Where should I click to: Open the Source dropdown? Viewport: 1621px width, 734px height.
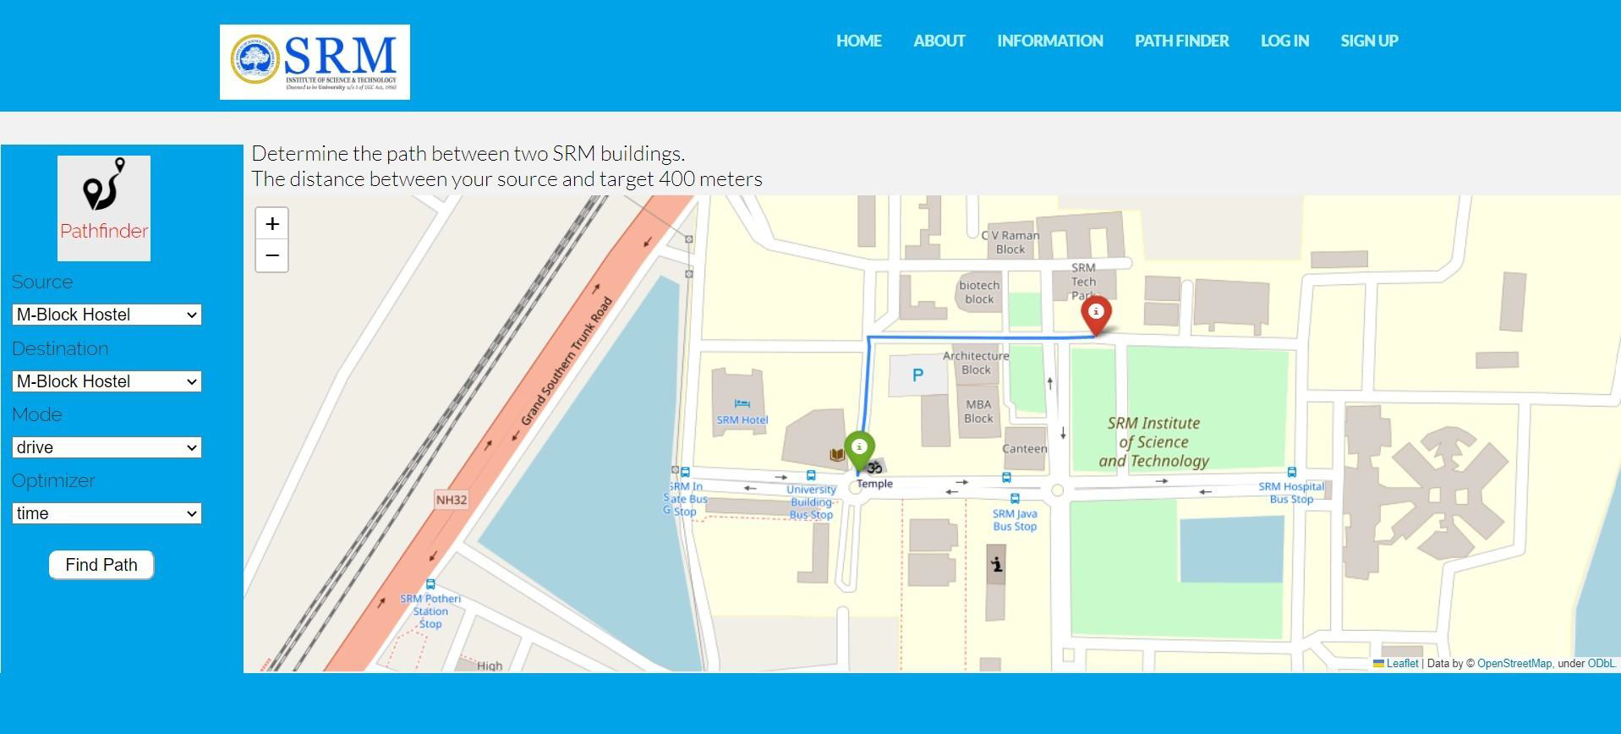click(107, 315)
